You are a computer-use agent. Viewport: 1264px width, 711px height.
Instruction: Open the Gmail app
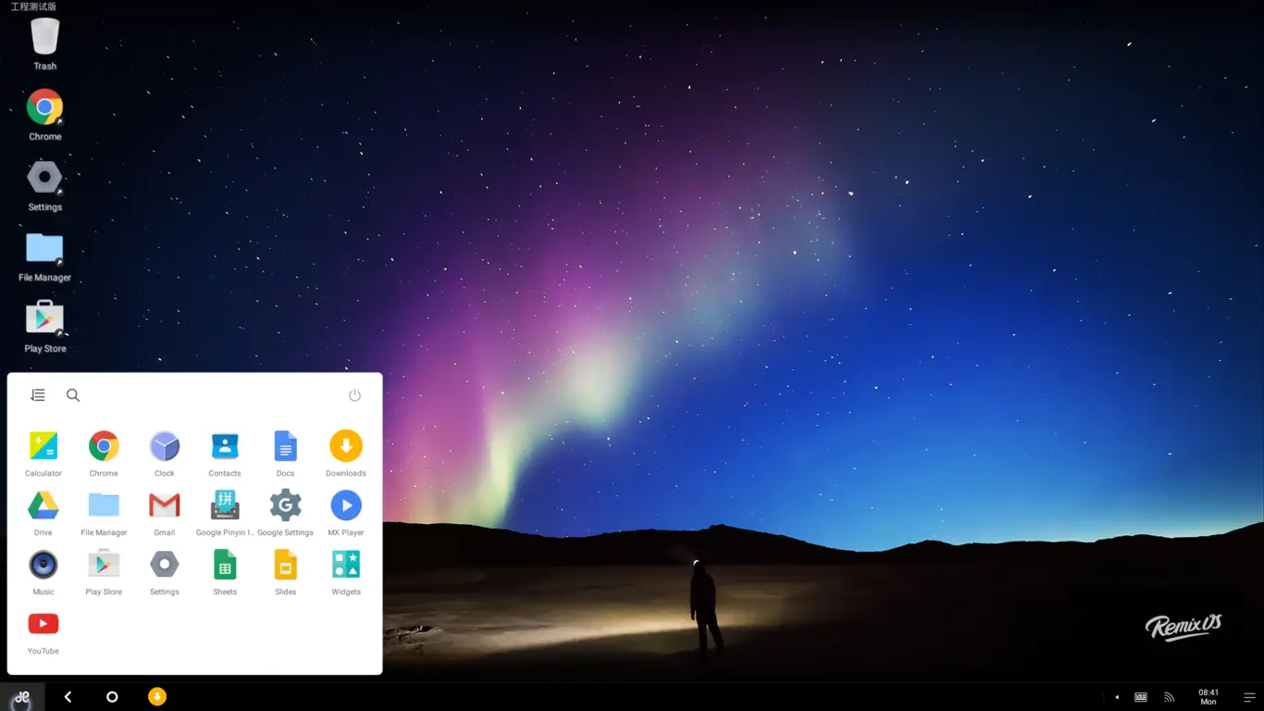click(165, 513)
